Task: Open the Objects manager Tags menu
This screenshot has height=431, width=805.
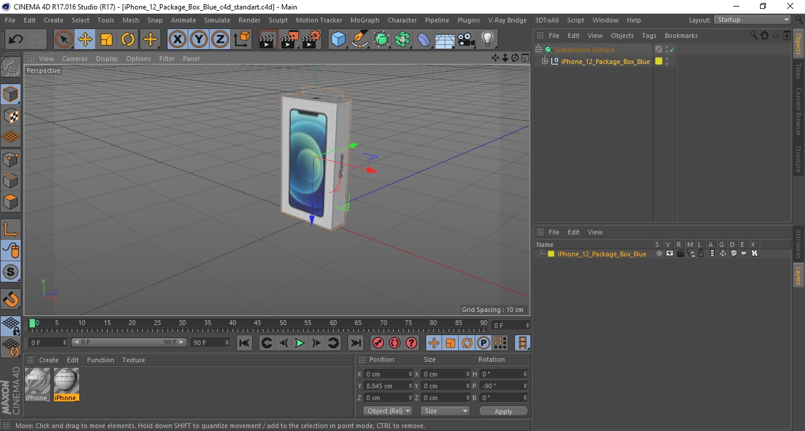Action: (x=649, y=36)
